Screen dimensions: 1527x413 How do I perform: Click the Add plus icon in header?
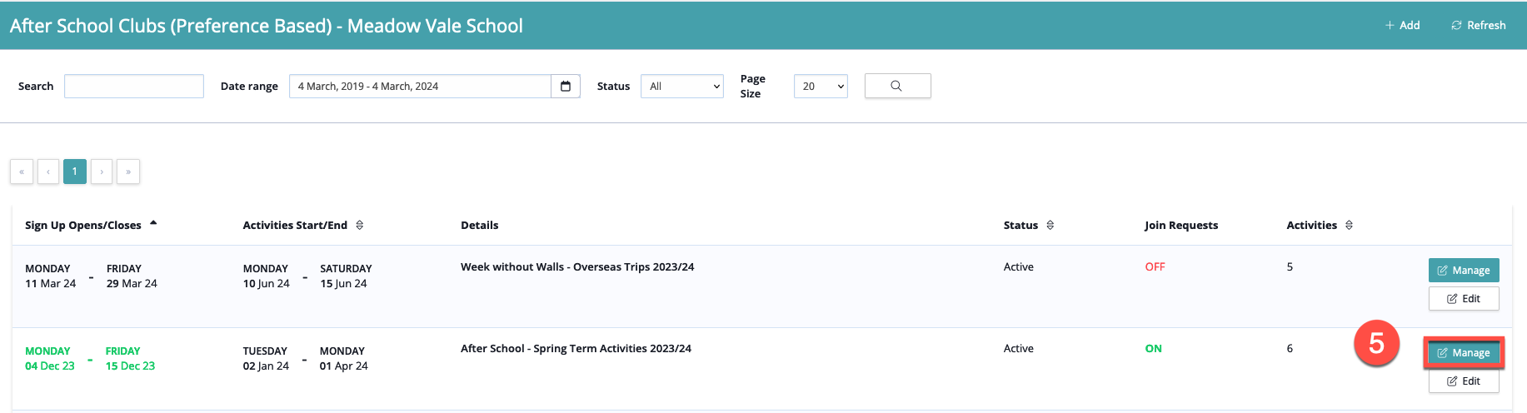[1390, 26]
